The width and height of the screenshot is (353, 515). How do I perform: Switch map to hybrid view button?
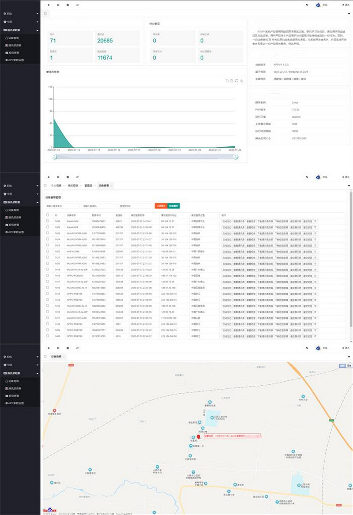point(349,365)
